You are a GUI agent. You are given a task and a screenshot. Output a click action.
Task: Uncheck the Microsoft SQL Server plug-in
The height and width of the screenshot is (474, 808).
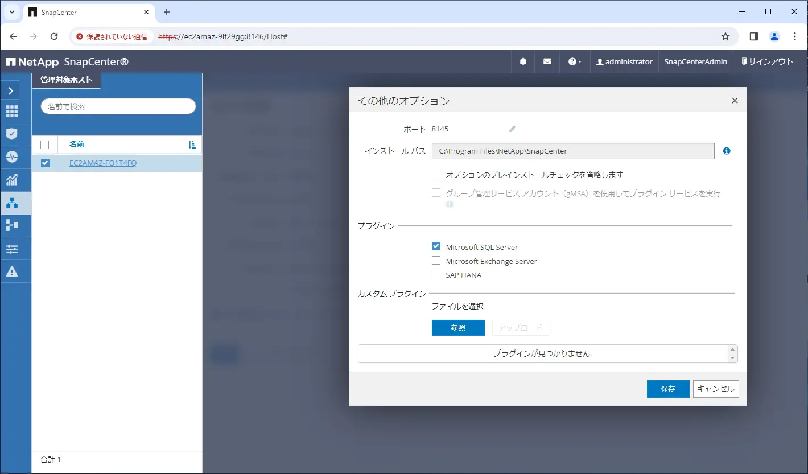(x=436, y=246)
